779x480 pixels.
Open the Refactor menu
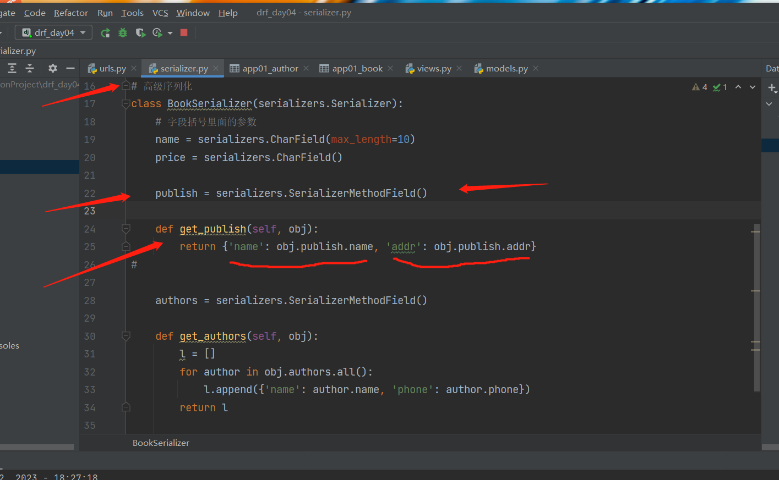pyautogui.click(x=71, y=13)
